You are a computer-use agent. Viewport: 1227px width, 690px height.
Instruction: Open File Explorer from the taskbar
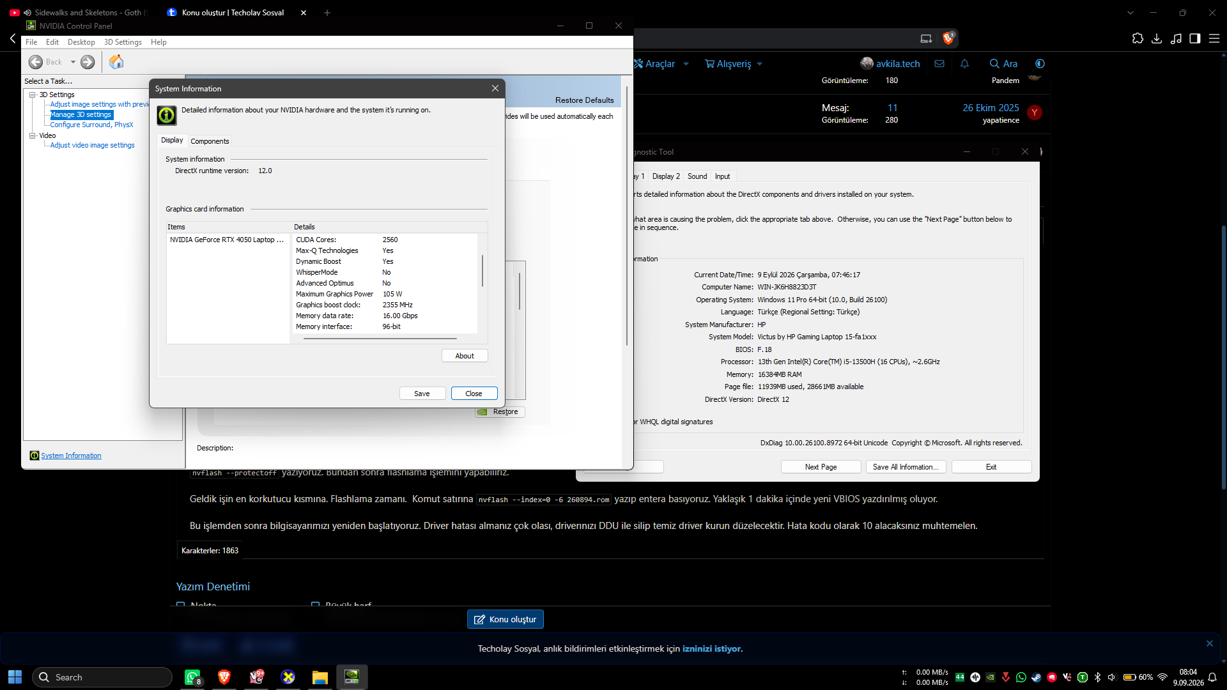point(320,677)
